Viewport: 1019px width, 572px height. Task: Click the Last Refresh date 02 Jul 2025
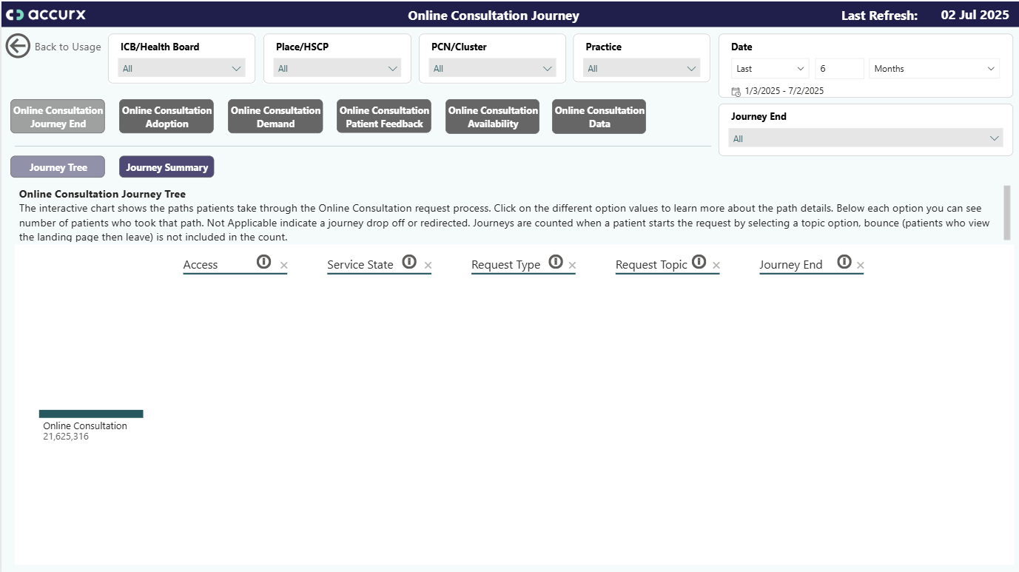click(x=975, y=15)
